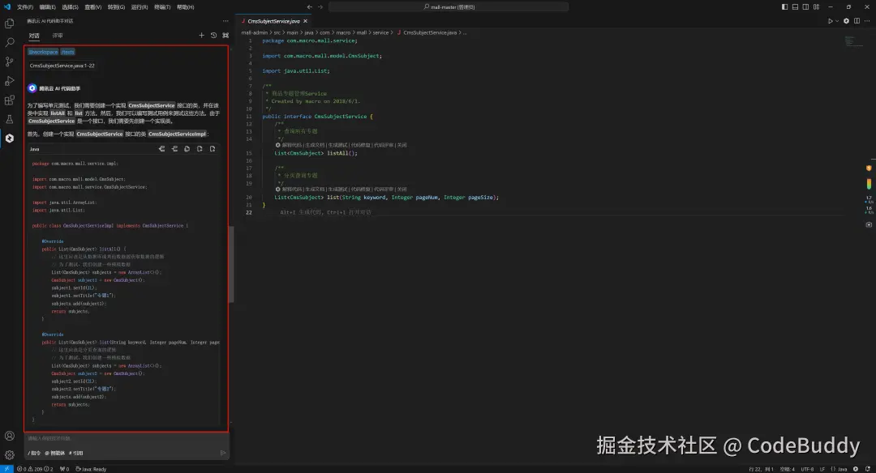The image size is (876, 473).
Task: Open the Source Control view
Action: point(10,62)
